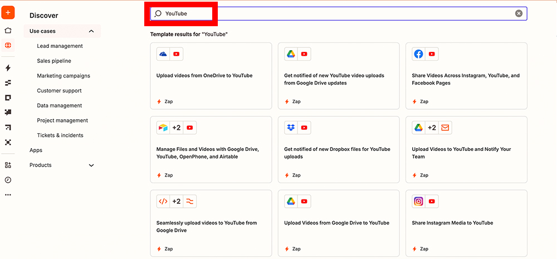Click Paths icon on Seamlessly upload card
This screenshot has height=259, width=557.
tap(190, 202)
